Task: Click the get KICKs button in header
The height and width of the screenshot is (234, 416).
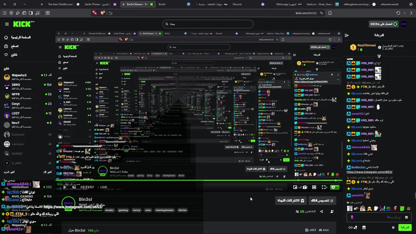Action: (x=383, y=24)
